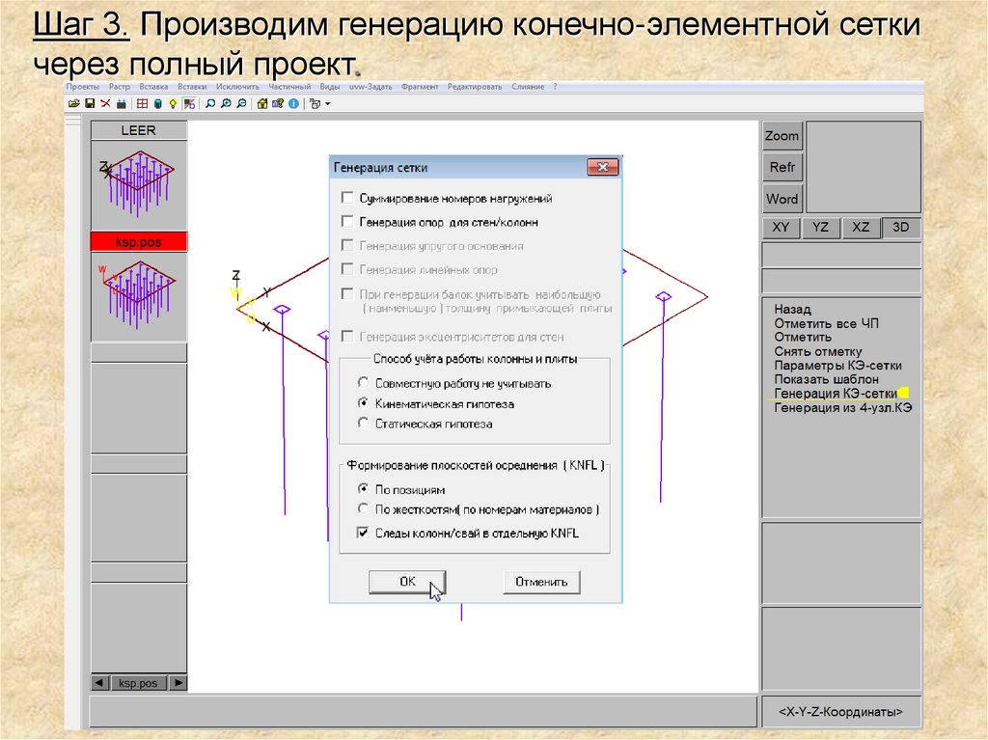Confirm mesh generation with OK
Screen dimensions: 988x740
[407, 582]
